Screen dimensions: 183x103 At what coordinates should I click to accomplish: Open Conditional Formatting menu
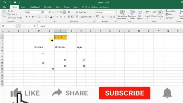click(122, 15)
